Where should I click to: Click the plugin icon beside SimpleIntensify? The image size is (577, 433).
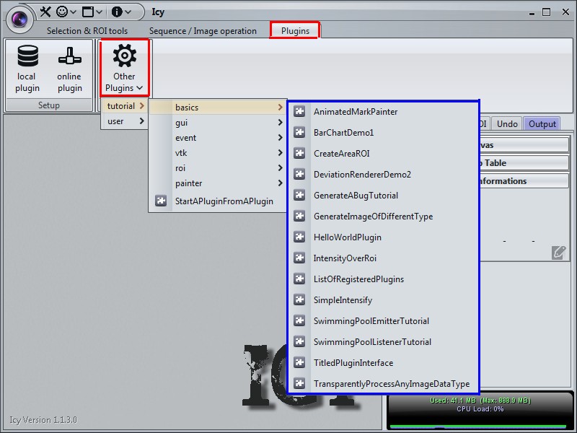tap(299, 299)
